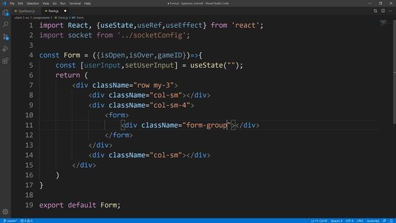Open the Selection menu

(33, 3)
